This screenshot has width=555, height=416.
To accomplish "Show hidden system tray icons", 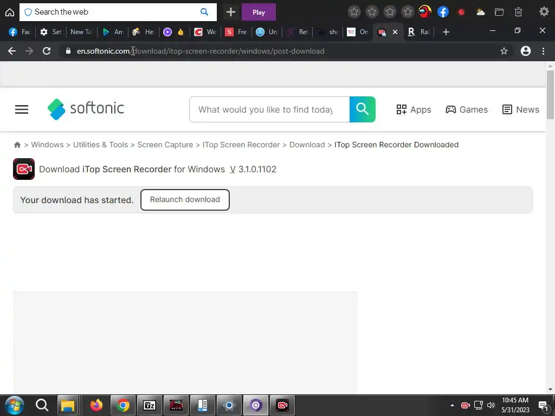I will (x=452, y=405).
